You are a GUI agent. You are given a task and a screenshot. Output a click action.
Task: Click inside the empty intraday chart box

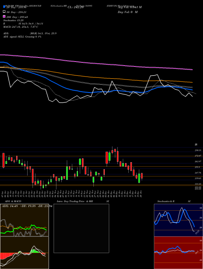coord(81,228)
